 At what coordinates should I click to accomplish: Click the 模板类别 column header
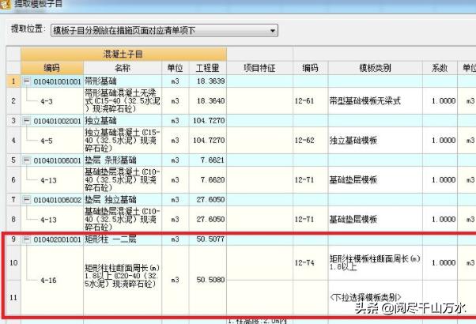pos(375,68)
